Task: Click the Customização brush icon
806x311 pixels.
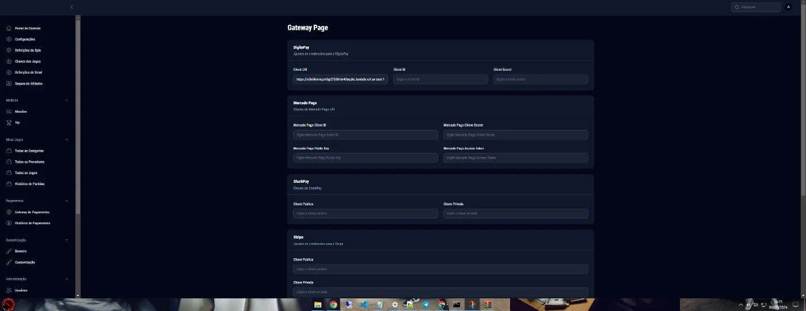Action: click(x=9, y=262)
